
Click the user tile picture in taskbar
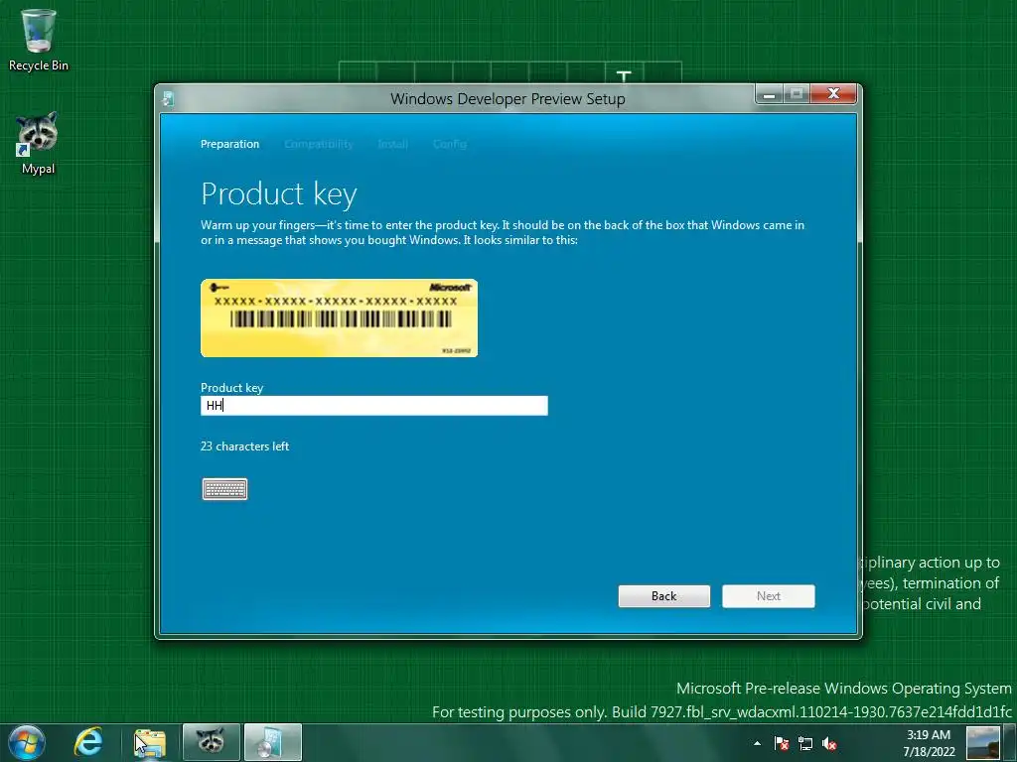982,743
